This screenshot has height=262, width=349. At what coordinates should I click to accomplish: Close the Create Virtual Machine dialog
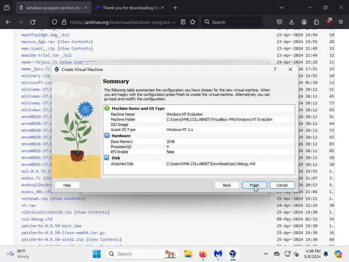click(290, 69)
